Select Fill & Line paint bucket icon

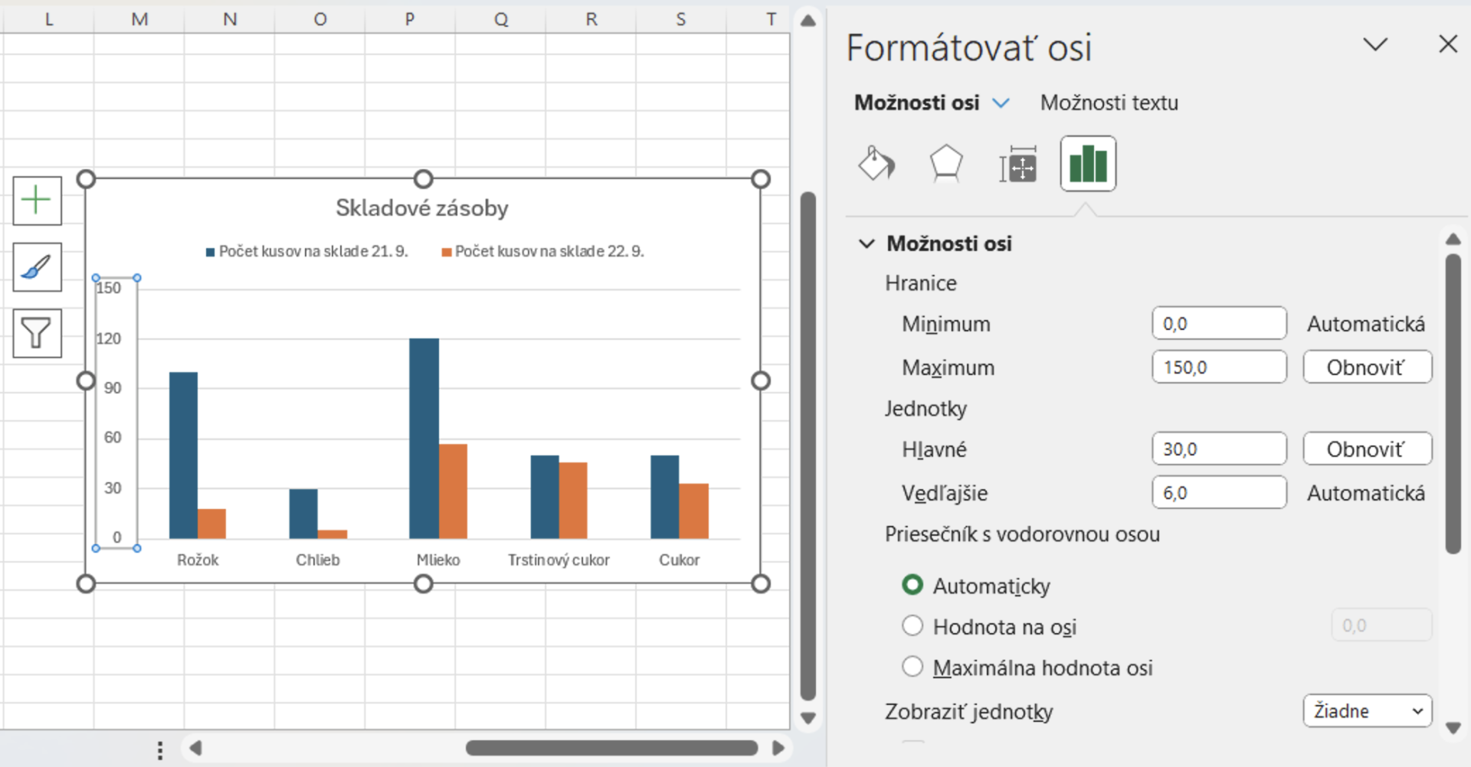point(876,163)
